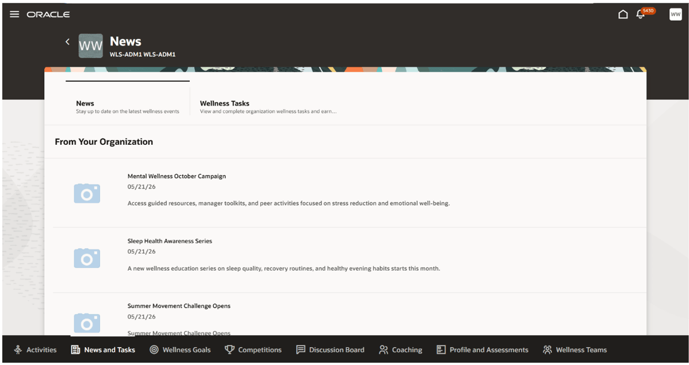This screenshot has width=689, height=365.
Task: Open the Summer Movement Challenge Opens article title
Action: 179,306
